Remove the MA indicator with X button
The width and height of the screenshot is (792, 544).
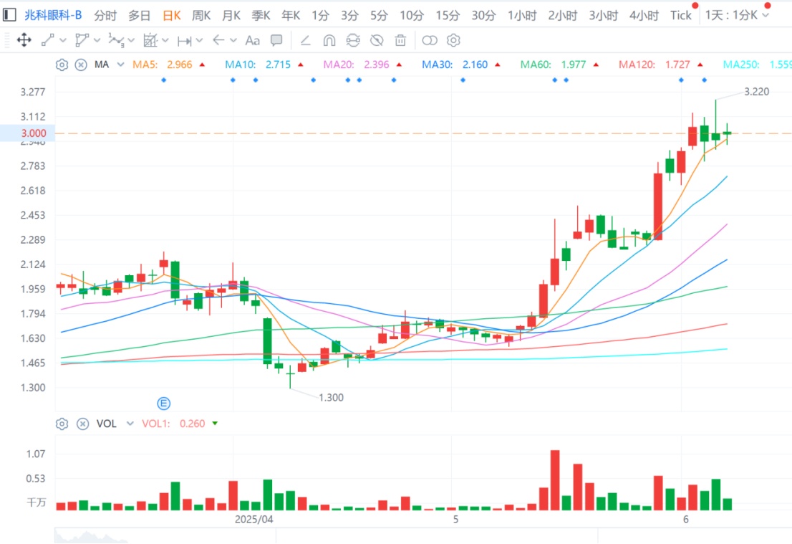point(81,65)
